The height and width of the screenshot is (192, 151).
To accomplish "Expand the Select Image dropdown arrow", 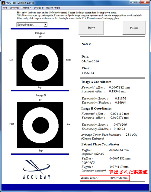I will (x=46, y=25).
